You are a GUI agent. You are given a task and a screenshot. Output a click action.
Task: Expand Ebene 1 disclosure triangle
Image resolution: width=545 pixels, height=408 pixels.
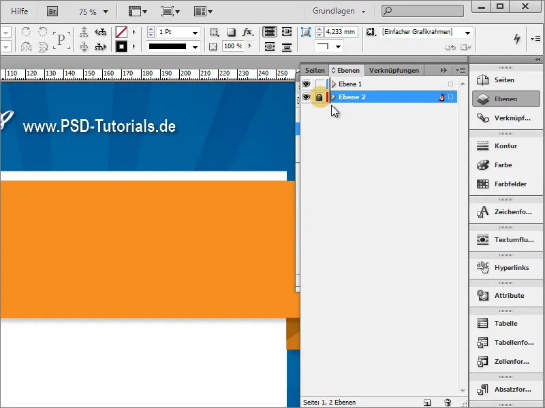[x=334, y=84]
